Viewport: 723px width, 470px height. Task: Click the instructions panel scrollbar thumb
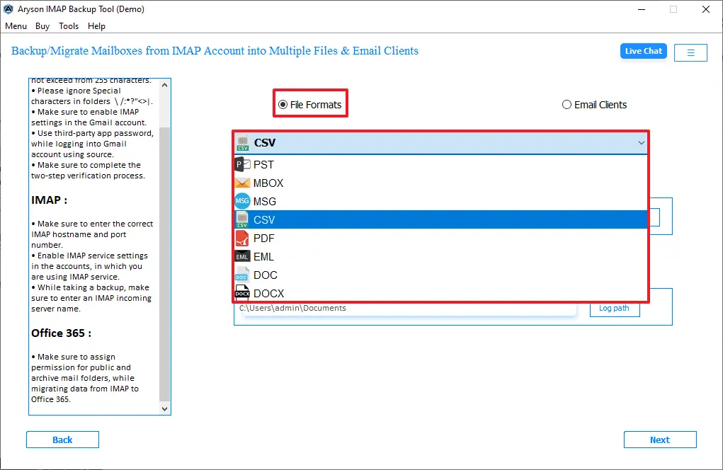pyautogui.click(x=164, y=263)
